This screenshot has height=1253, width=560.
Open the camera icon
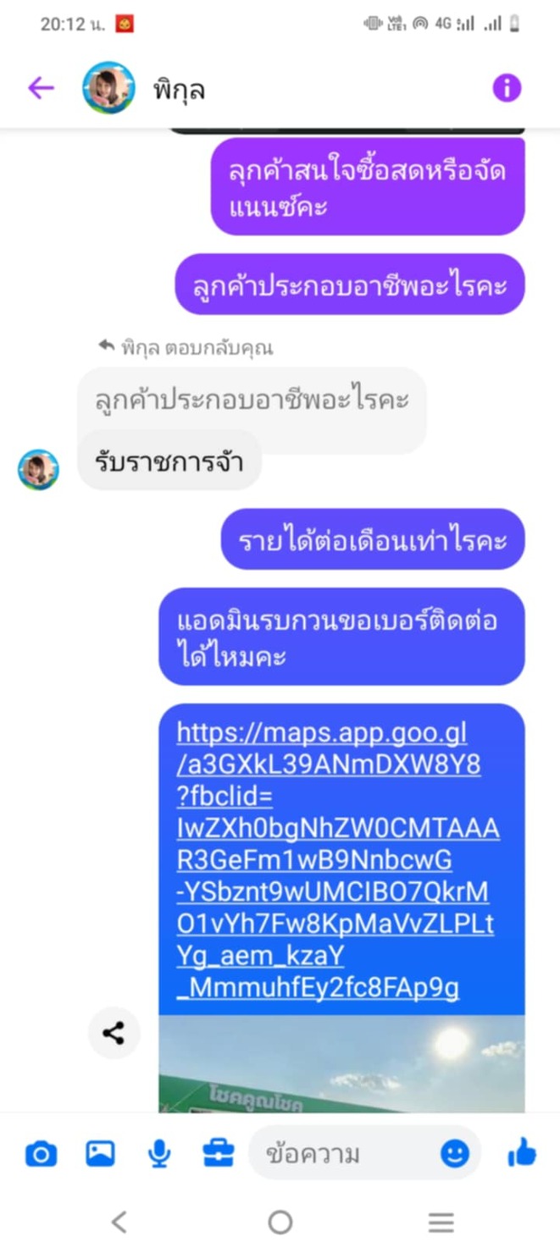click(41, 1153)
